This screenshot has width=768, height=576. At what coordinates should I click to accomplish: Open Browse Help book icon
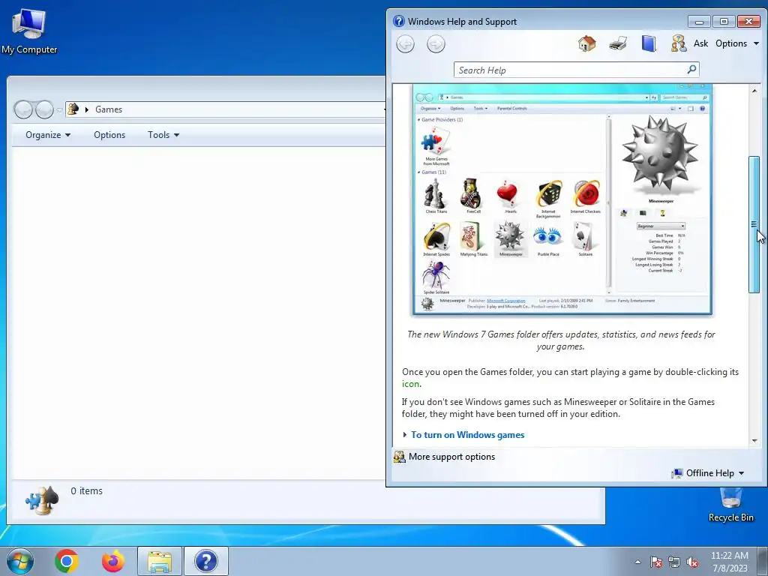649,43
